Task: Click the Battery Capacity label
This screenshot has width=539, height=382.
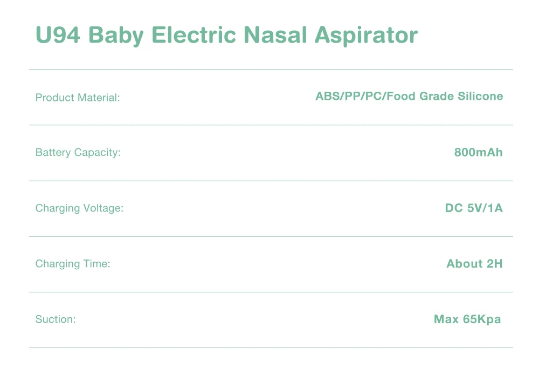Action: [78, 153]
